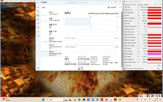Open GPU-Z hamburger menu icon

tap(160, 4)
